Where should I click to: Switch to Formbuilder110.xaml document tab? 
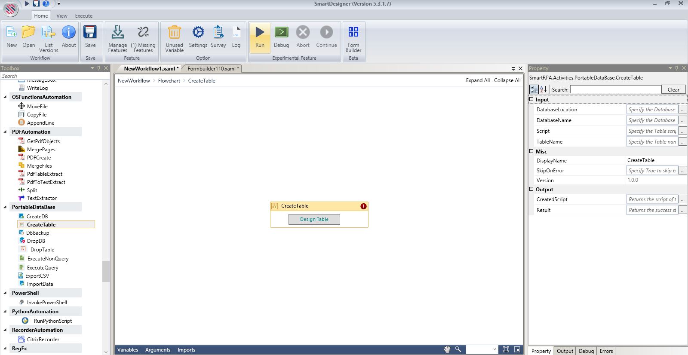(212, 68)
